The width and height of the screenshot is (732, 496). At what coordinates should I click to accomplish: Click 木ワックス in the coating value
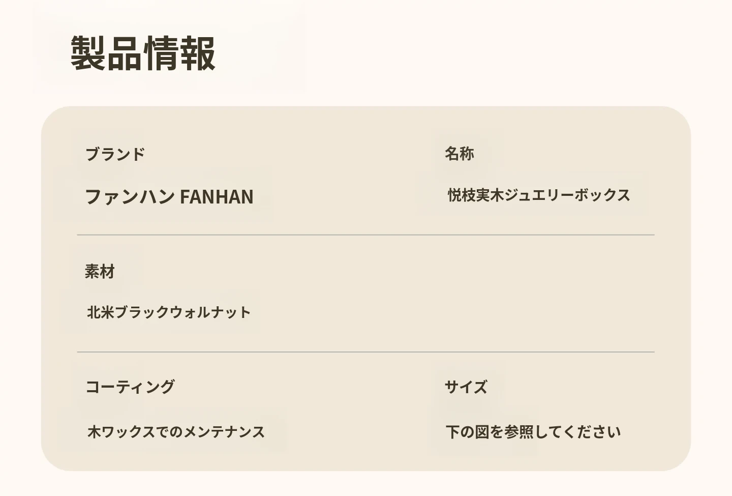(x=121, y=432)
